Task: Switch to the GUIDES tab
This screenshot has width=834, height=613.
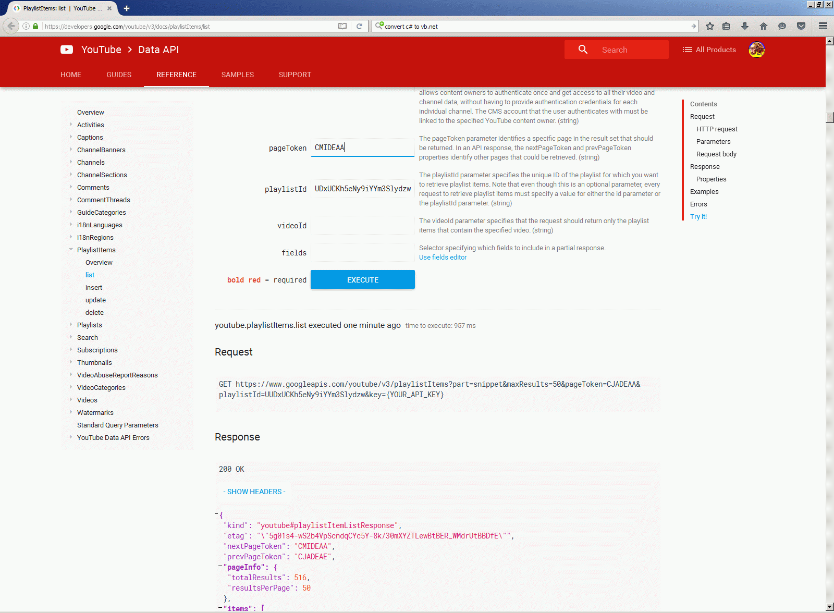Action: [119, 75]
